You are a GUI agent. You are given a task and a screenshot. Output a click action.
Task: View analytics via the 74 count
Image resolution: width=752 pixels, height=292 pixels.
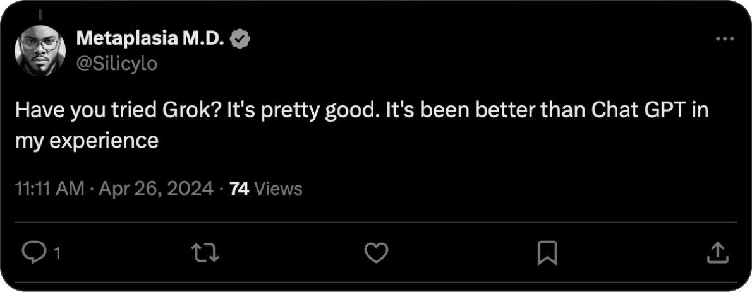238,189
